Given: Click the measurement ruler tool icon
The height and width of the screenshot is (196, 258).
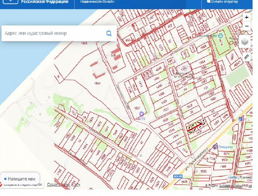Looking at the screenshot, I should [247, 57].
